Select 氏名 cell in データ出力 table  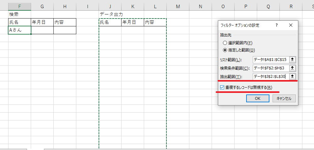[x=110, y=22]
